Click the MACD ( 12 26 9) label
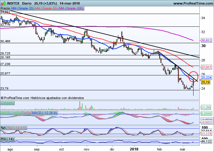Image resolution: width=214 pixels, height=152 pixels. (x=45, y=113)
